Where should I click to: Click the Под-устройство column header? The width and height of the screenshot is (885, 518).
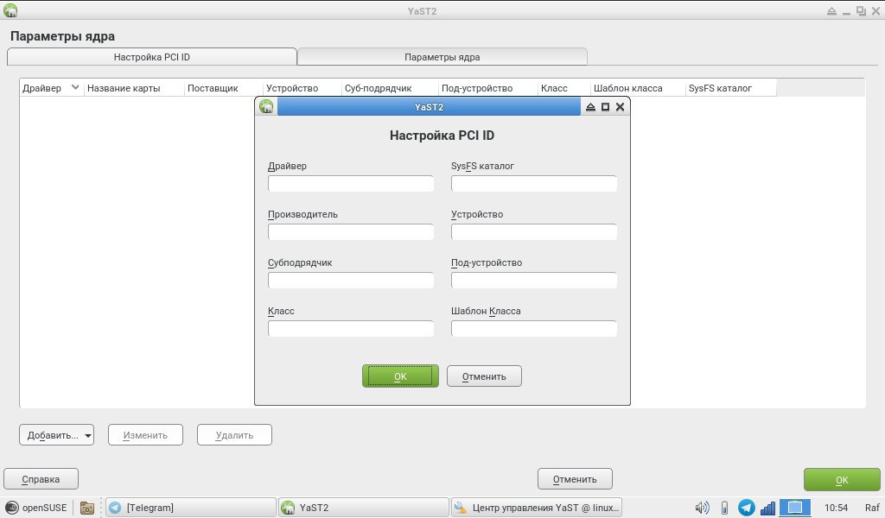[x=488, y=88]
